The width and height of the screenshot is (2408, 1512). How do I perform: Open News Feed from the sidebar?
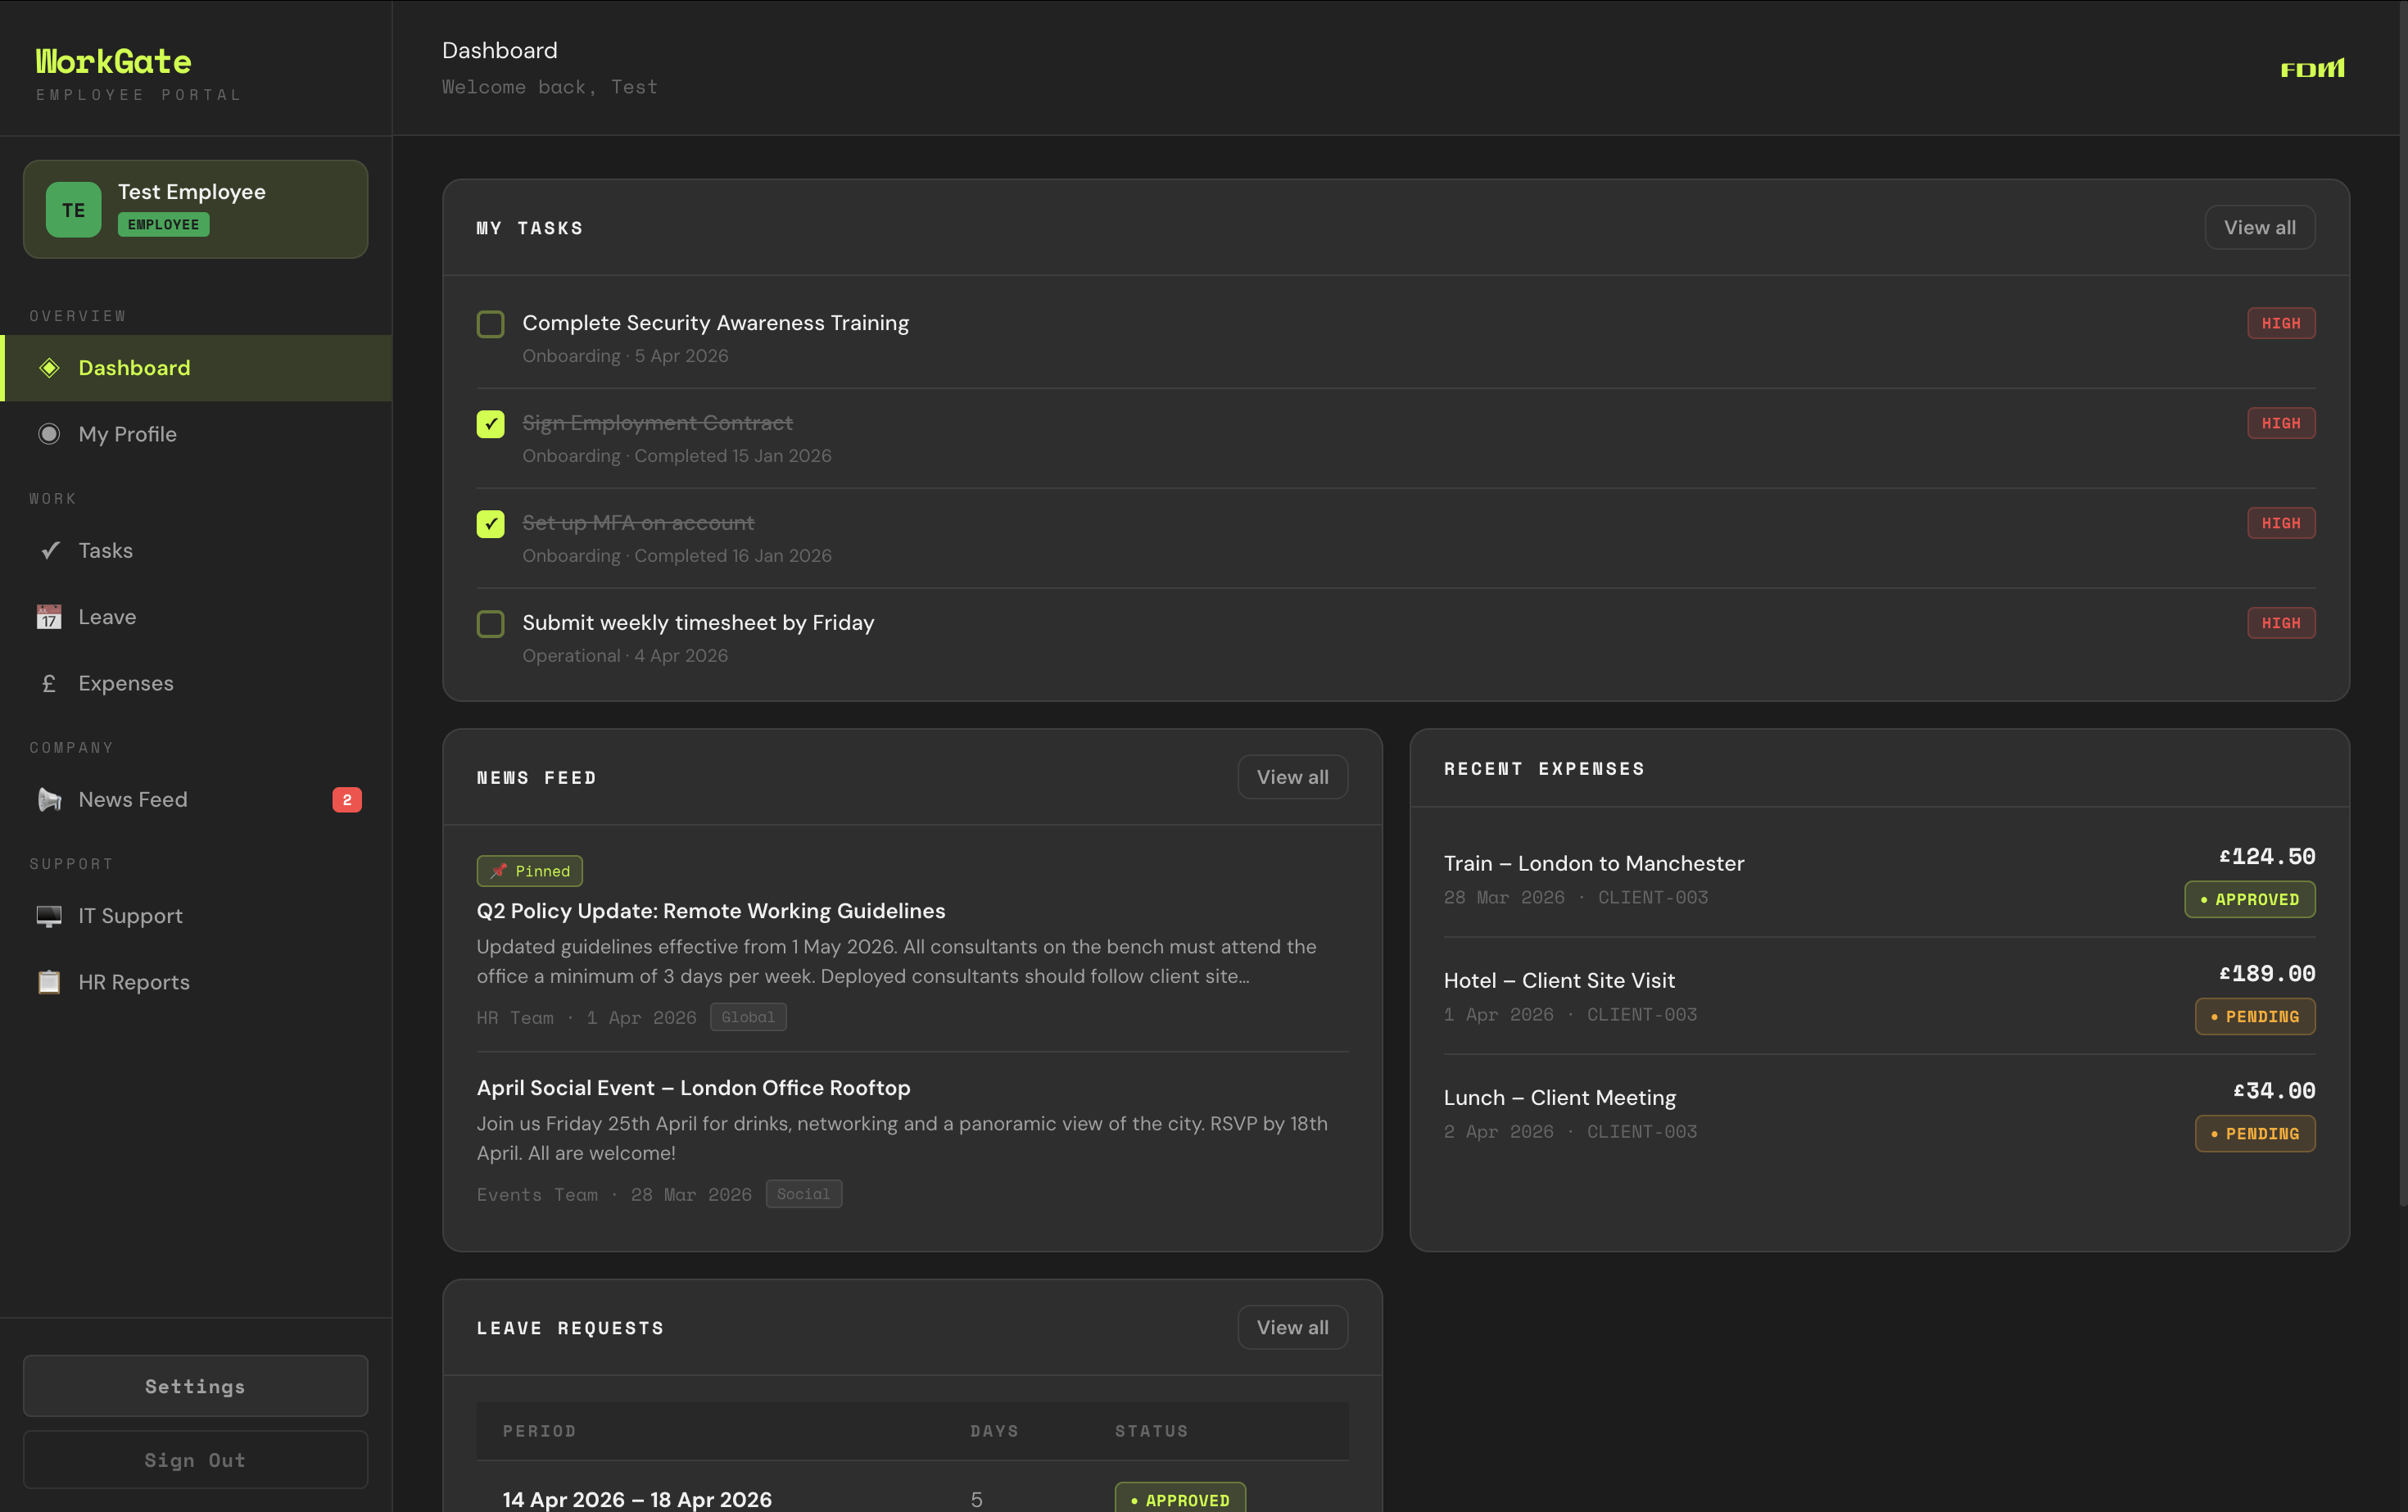197,800
